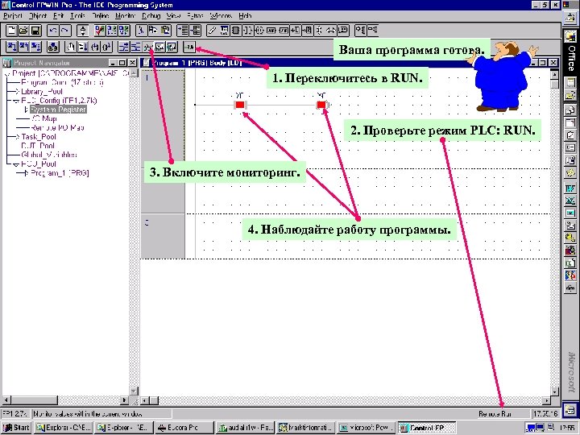This screenshot has height=435, width=580.
Task: Click the FP1 2.7k status bar field
Action: (15, 414)
